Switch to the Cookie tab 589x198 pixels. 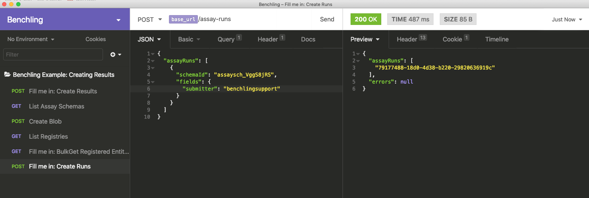456,39
